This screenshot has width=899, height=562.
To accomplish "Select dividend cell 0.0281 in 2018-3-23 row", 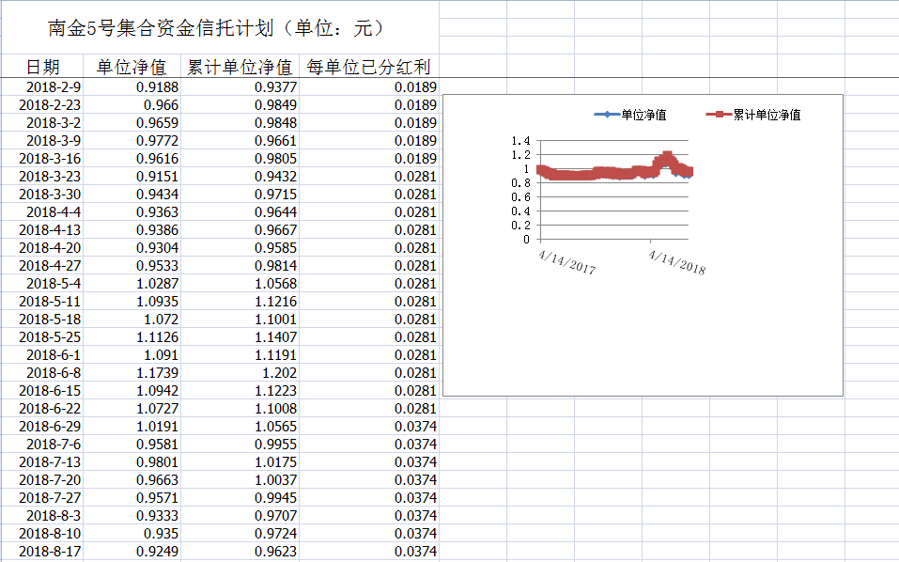I will click(368, 176).
